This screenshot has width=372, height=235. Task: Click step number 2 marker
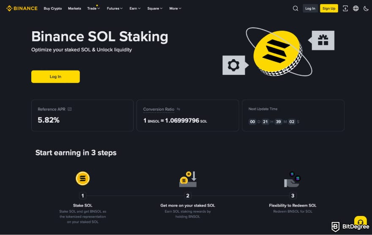pos(188,196)
